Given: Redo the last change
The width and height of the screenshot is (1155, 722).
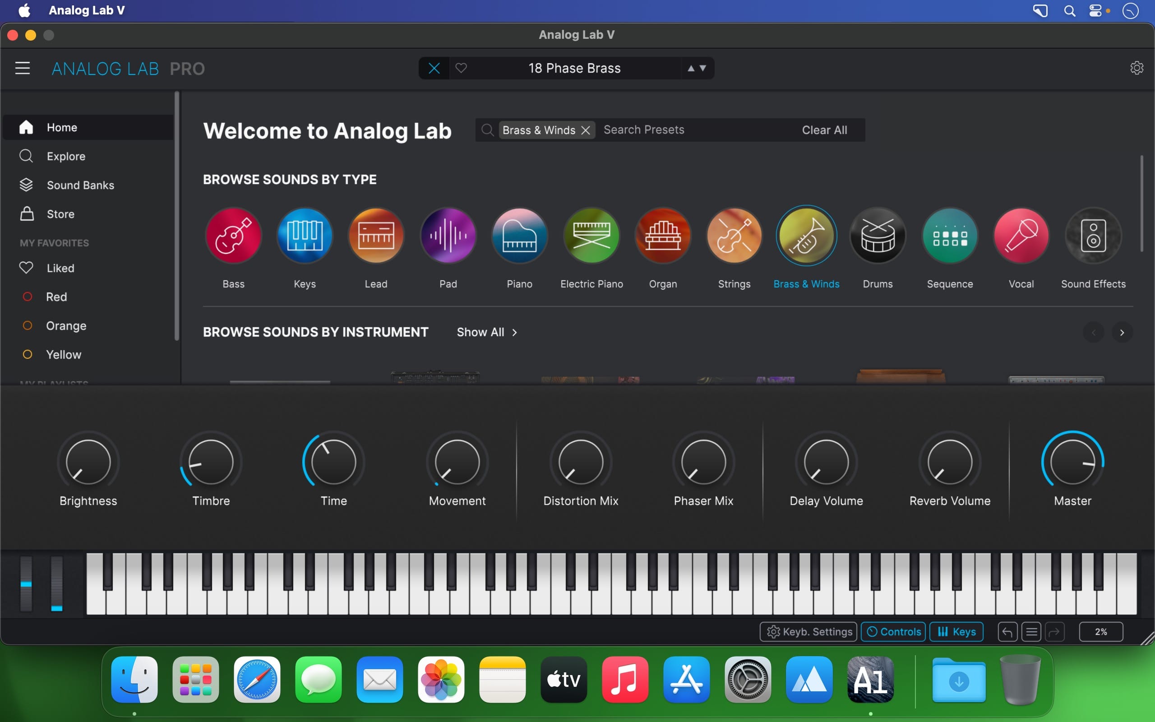Looking at the screenshot, I should click(x=1055, y=632).
